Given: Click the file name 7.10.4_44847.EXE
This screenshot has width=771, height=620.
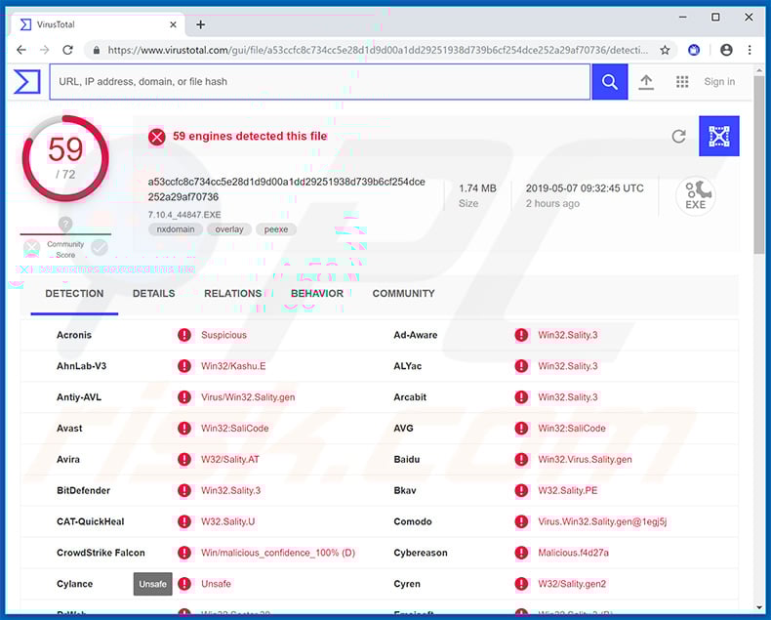Looking at the screenshot, I should 184,215.
